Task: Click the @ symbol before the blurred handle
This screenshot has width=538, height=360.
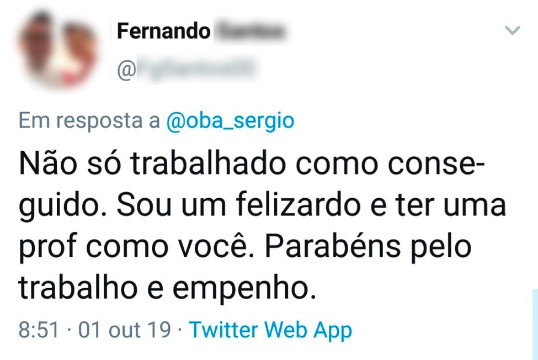Action: (x=124, y=71)
